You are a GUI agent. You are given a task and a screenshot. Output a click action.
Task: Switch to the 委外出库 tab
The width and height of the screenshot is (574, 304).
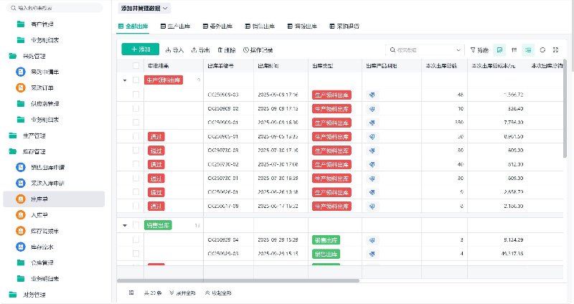pos(217,27)
